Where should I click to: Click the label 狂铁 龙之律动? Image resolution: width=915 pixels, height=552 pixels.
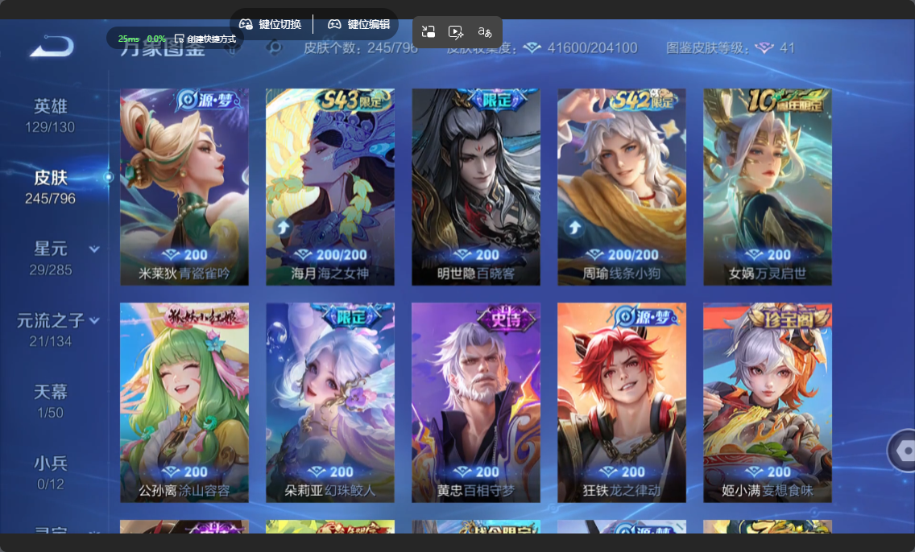(x=622, y=491)
